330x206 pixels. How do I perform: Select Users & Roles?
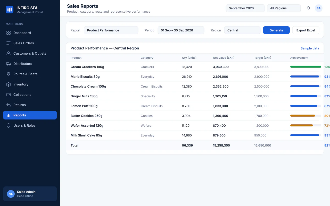pos(30,125)
